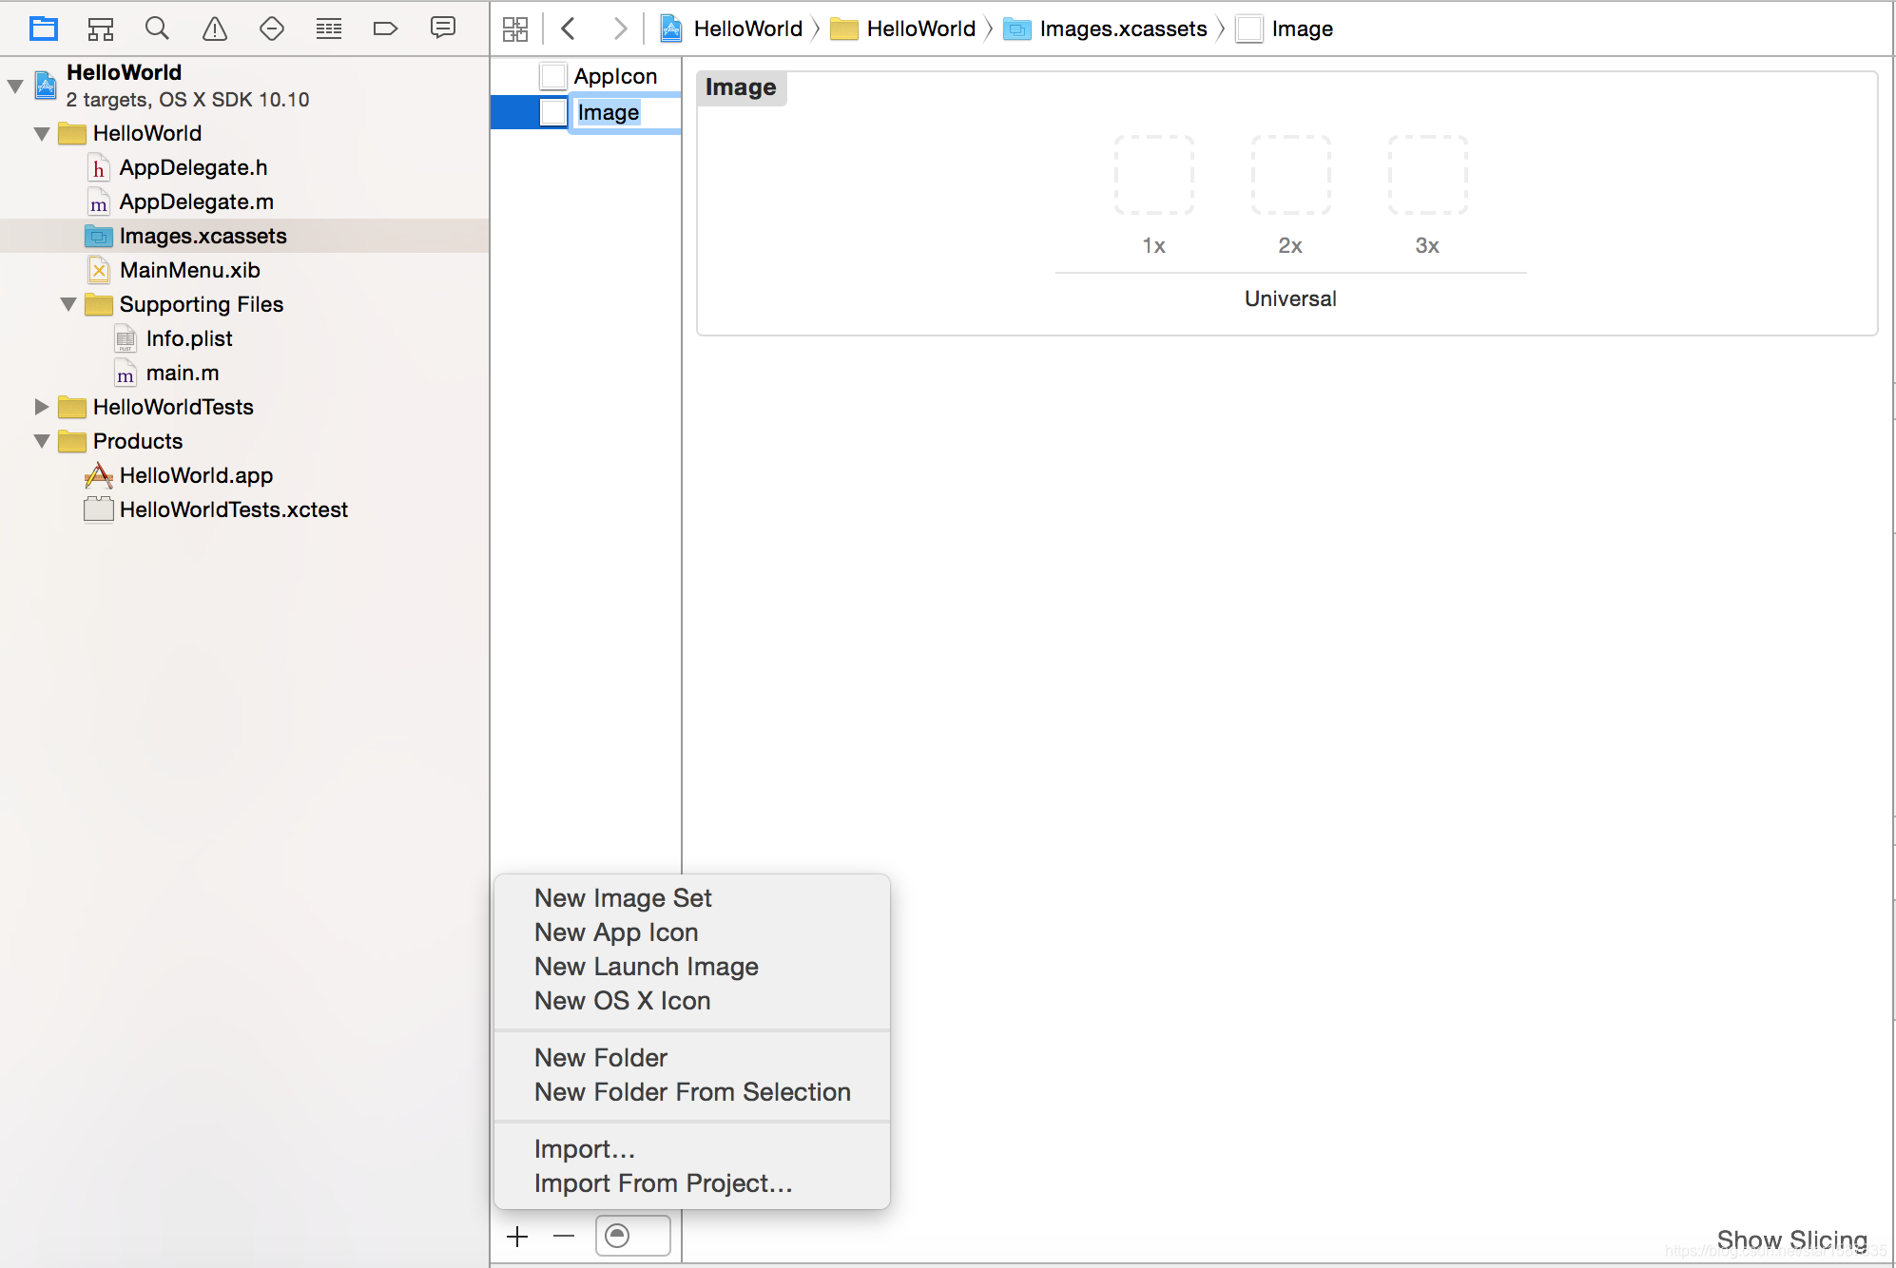Open the Find navigator magnifier icon

click(157, 29)
